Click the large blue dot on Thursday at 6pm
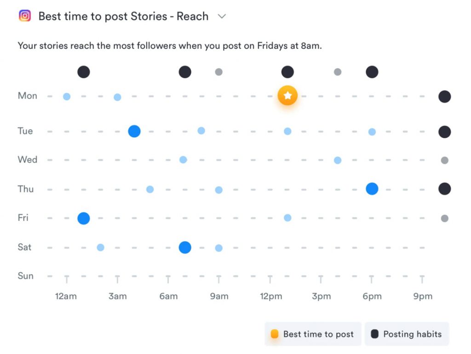The image size is (471, 354). pos(372,189)
